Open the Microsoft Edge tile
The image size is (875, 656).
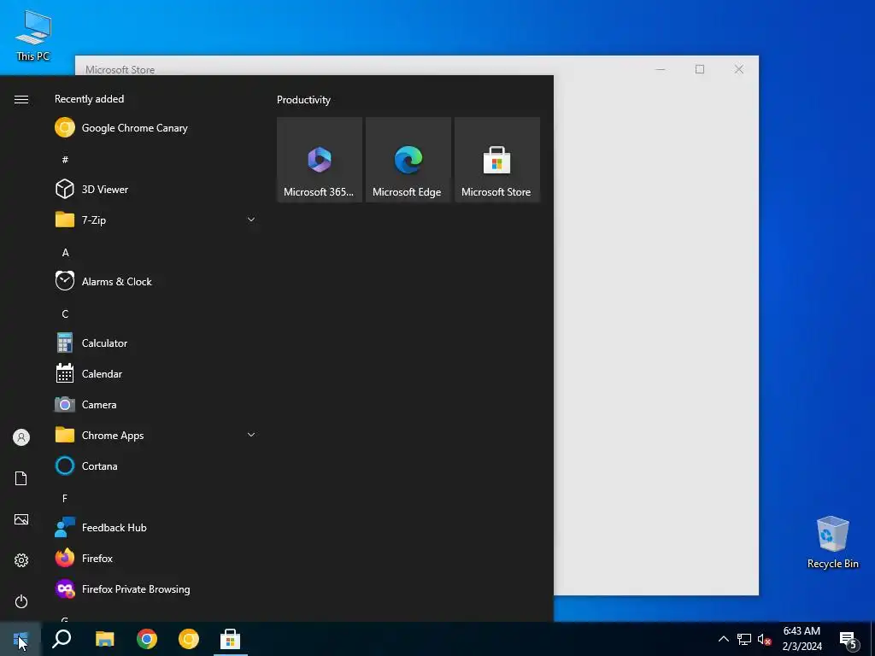(x=408, y=160)
